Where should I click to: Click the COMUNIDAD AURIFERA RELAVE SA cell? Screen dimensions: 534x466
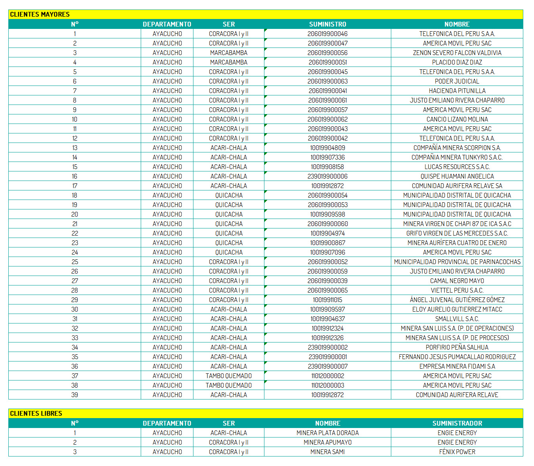tap(457, 186)
